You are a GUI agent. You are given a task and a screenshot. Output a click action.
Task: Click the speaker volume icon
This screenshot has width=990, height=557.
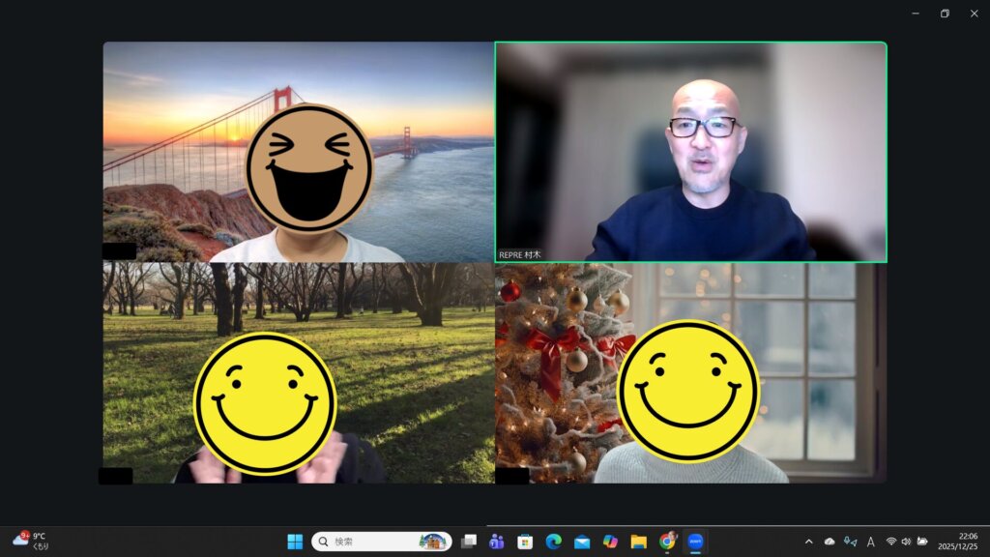pyautogui.click(x=906, y=542)
